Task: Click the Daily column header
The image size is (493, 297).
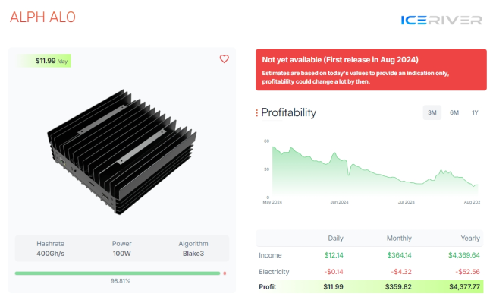Action: click(335, 239)
